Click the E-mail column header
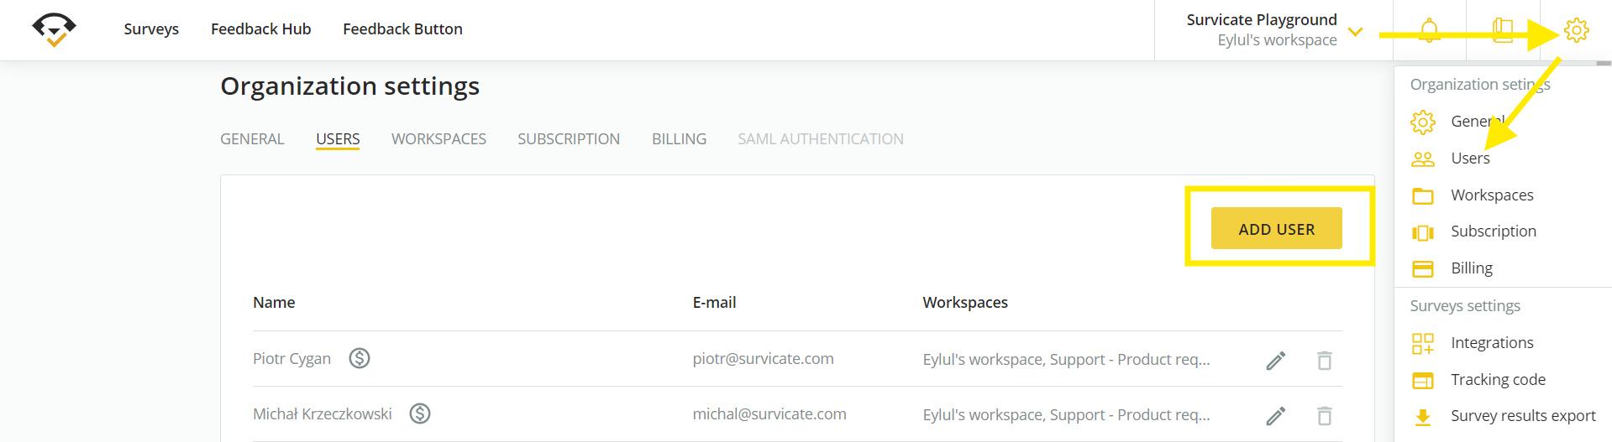Image resolution: width=1612 pixels, height=442 pixels. pyautogui.click(x=714, y=303)
